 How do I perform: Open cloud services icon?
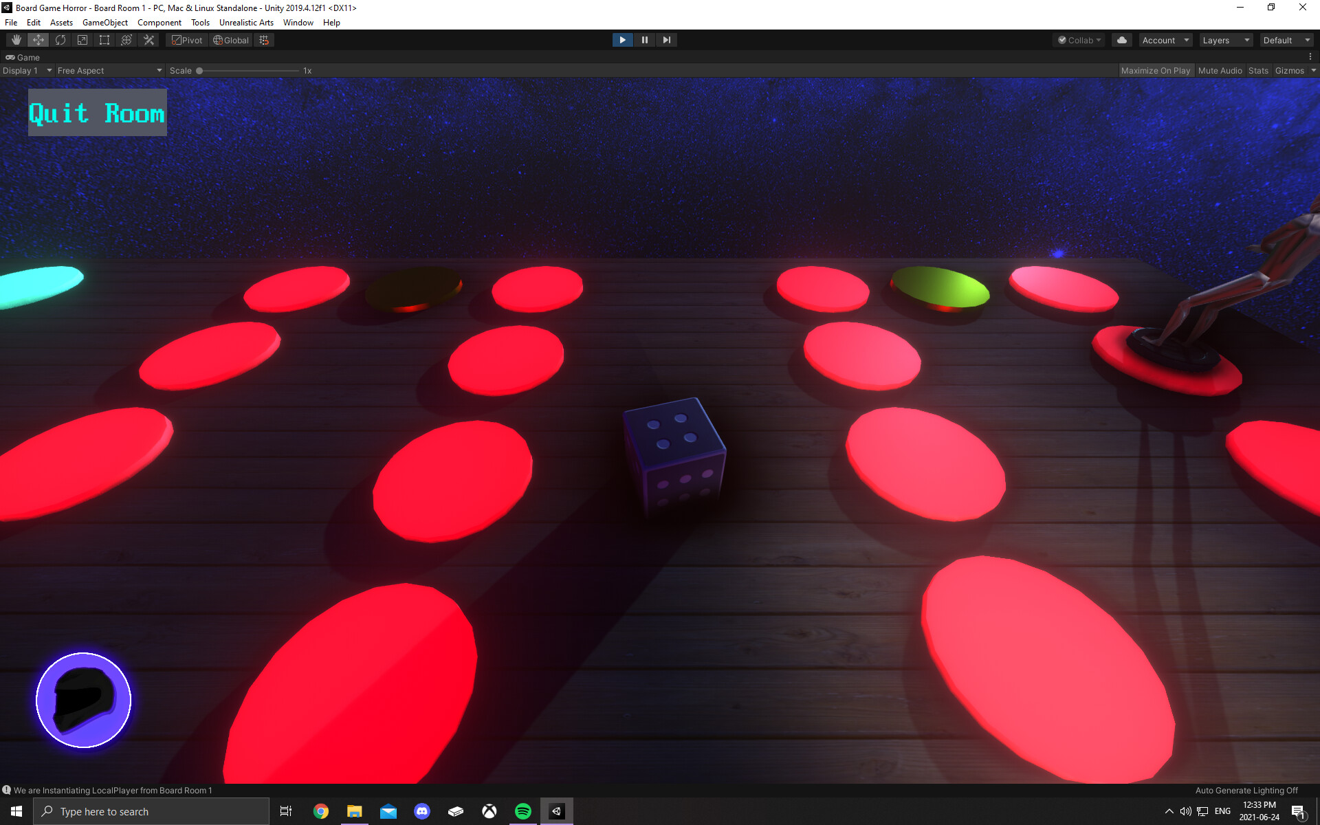tap(1121, 40)
